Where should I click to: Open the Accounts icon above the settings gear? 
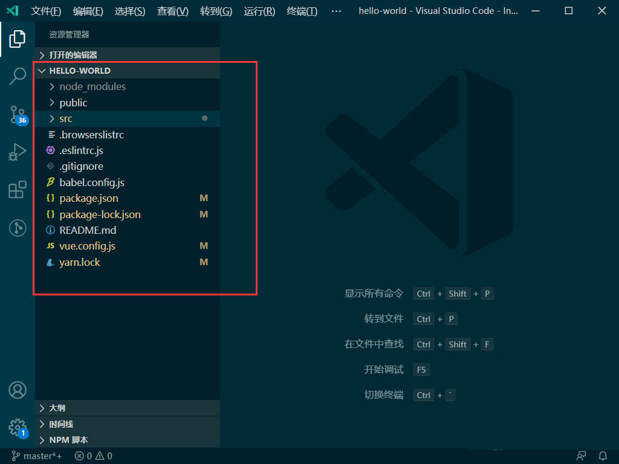[17, 390]
